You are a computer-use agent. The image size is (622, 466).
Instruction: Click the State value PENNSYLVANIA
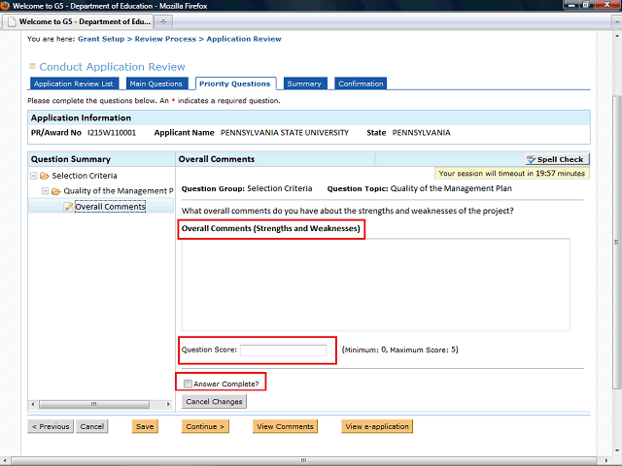(x=421, y=133)
